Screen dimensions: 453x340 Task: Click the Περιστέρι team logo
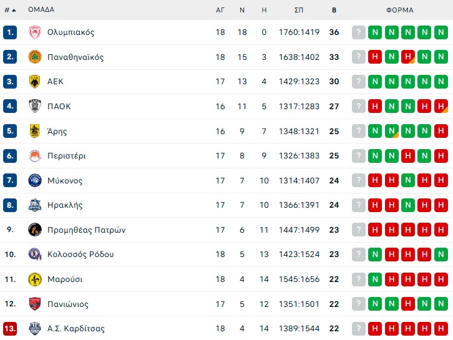tap(34, 156)
